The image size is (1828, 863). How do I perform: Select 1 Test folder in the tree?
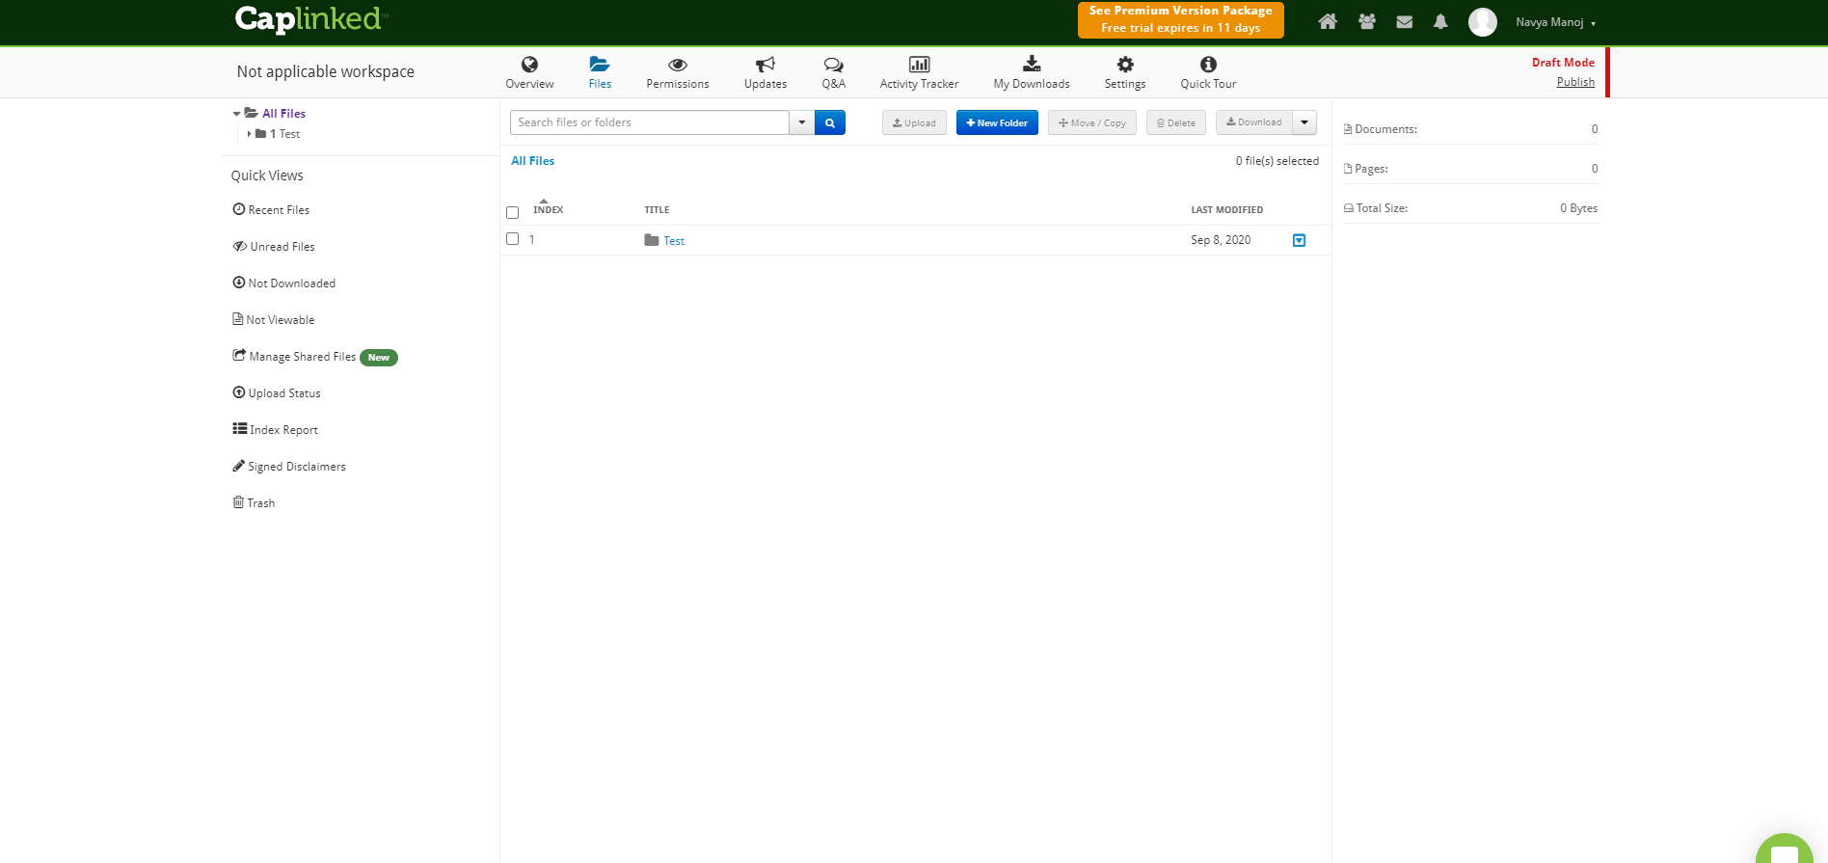coord(284,134)
